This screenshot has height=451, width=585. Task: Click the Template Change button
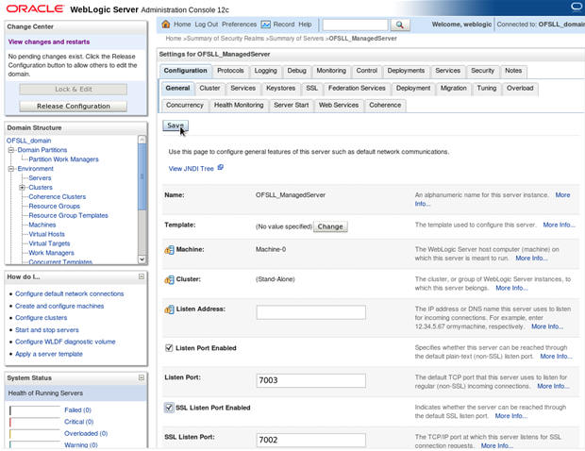330,226
